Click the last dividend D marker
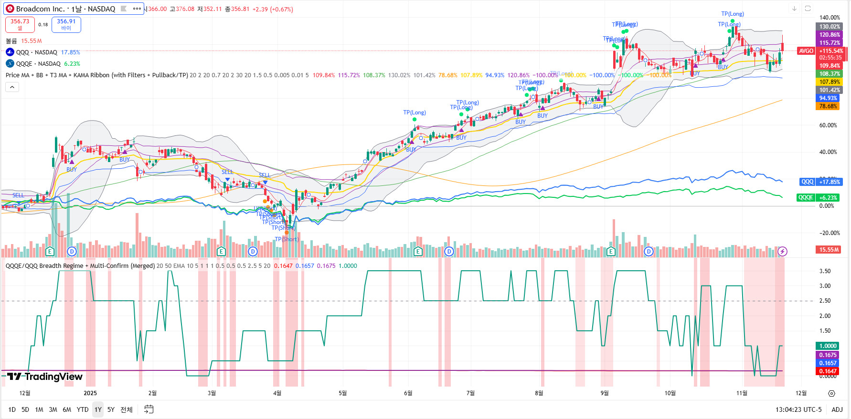Viewport: 851px width, 419px height. click(x=649, y=251)
